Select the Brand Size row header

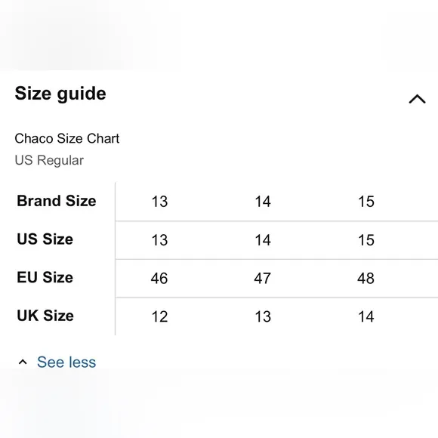pyautogui.click(x=57, y=201)
